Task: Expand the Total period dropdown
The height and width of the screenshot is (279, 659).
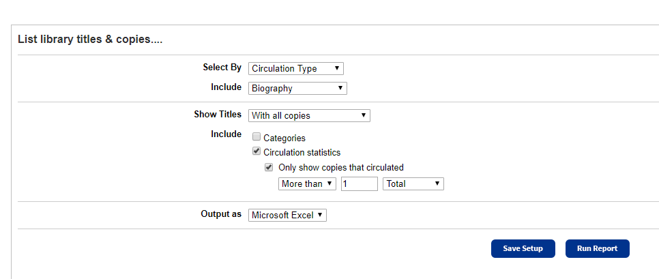Action: click(413, 183)
